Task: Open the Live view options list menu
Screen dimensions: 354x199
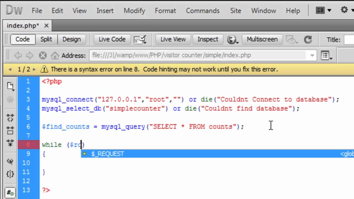Action: 327,56
